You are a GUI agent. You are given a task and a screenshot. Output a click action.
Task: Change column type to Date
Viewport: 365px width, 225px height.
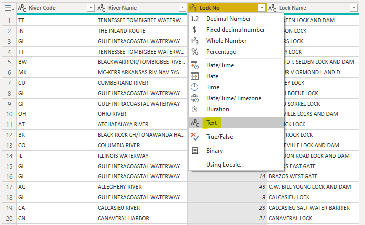[x=213, y=76]
